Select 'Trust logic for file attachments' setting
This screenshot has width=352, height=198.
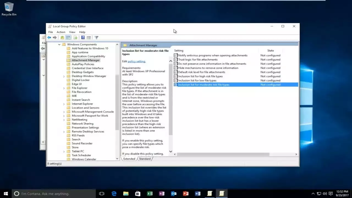(198, 60)
